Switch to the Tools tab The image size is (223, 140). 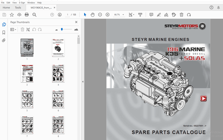(x=18, y=8)
